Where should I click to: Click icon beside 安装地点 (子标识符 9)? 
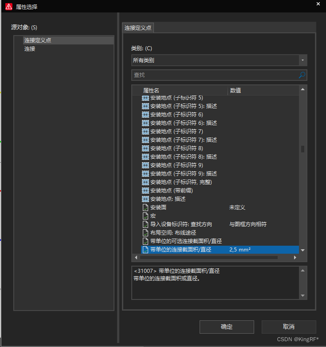145,165
